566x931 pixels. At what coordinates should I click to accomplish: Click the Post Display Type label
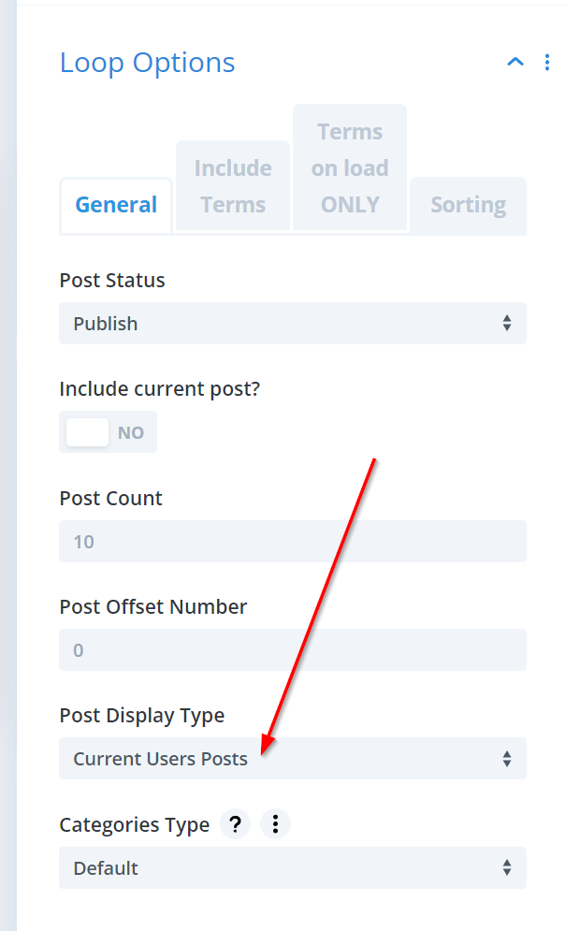coord(142,716)
